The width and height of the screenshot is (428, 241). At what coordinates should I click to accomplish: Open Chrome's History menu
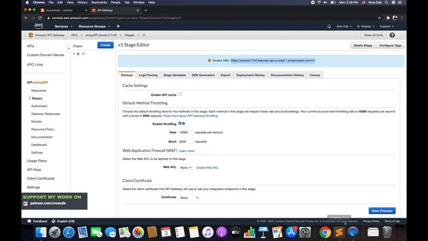82,3
